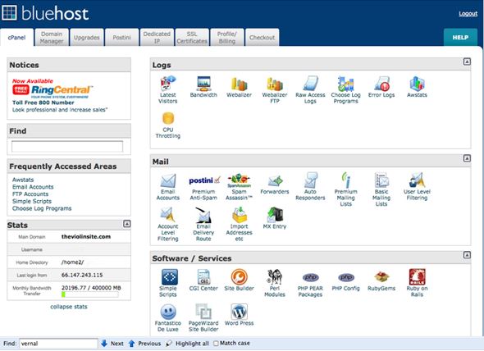Open the Awstats icon in Logs
Image resolution: width=484 pixels, height=351 pixels.
[417, 84]
